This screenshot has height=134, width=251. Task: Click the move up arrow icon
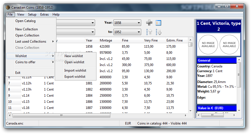coord(149,32)
